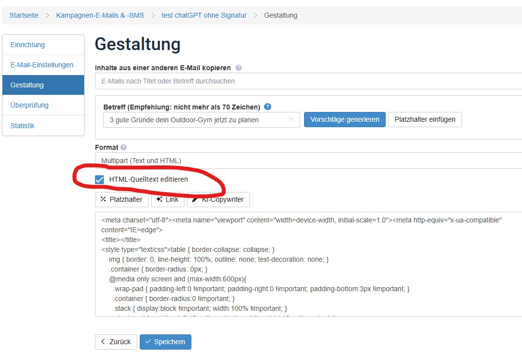Select Überprüfung in the side navigation
The width and height of the screenshot is (522, 355).
click(30, 105)
